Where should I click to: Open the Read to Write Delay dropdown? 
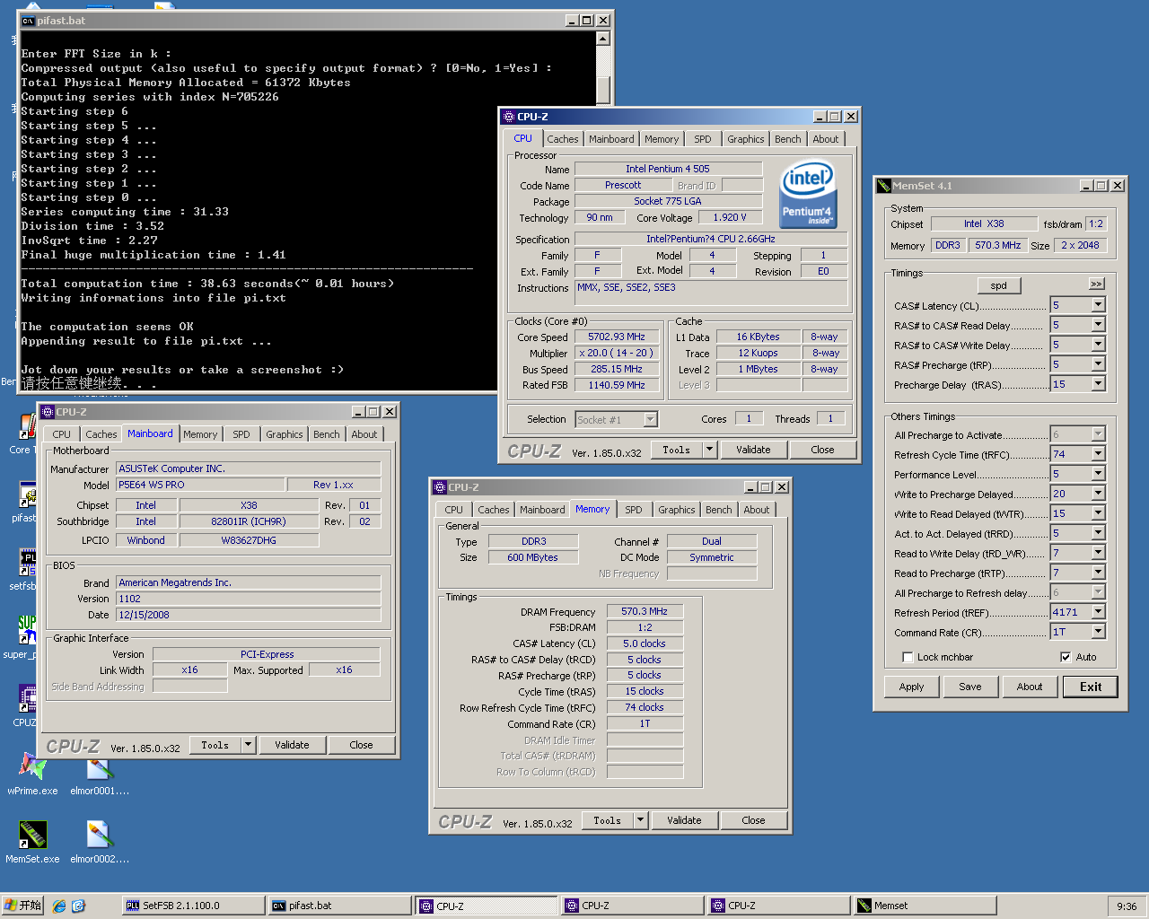[x=1098, y=553]
